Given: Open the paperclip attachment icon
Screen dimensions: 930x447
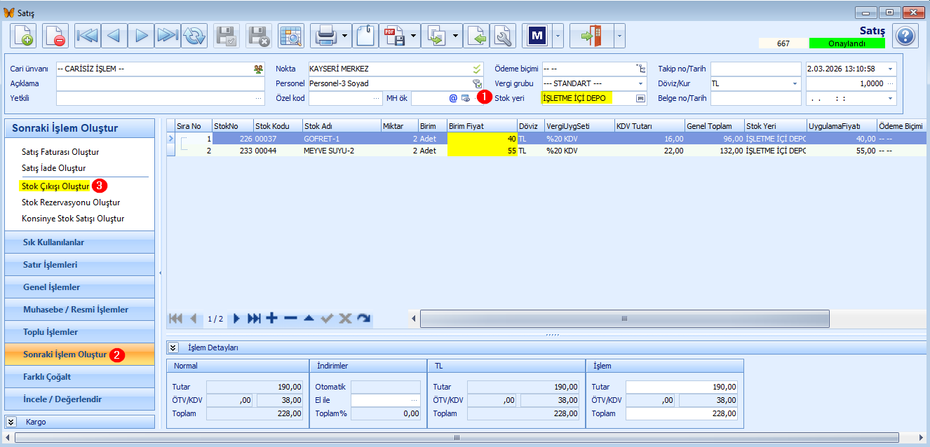Looking at the screenshot, I should point(365,36).
